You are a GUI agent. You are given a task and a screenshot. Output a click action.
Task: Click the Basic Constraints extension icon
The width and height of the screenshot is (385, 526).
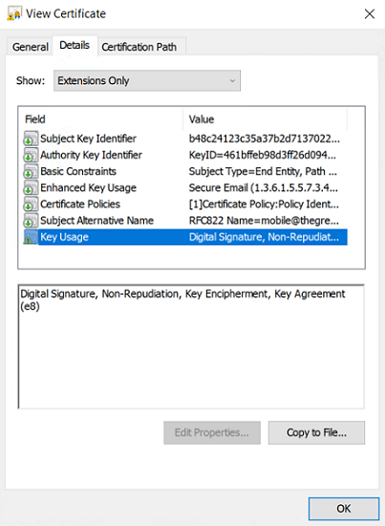31,171
